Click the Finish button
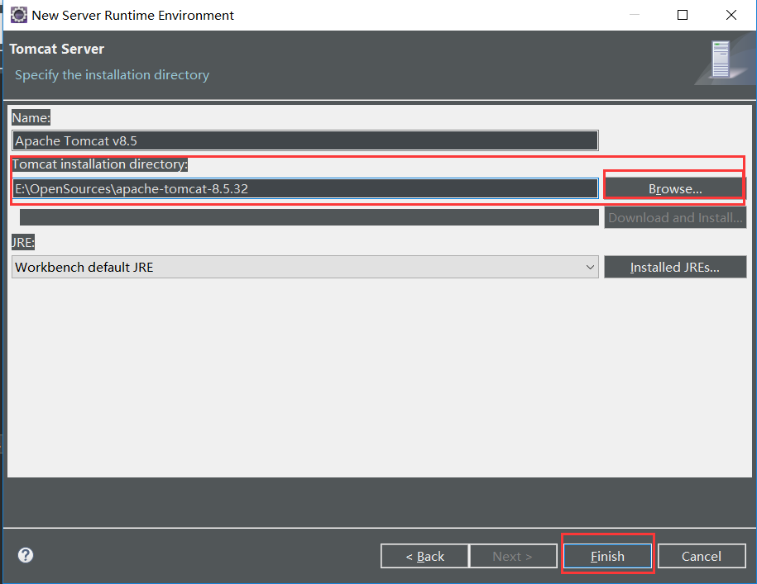The height and width of the screenshot is (584, 757). [x=607, y=556]
